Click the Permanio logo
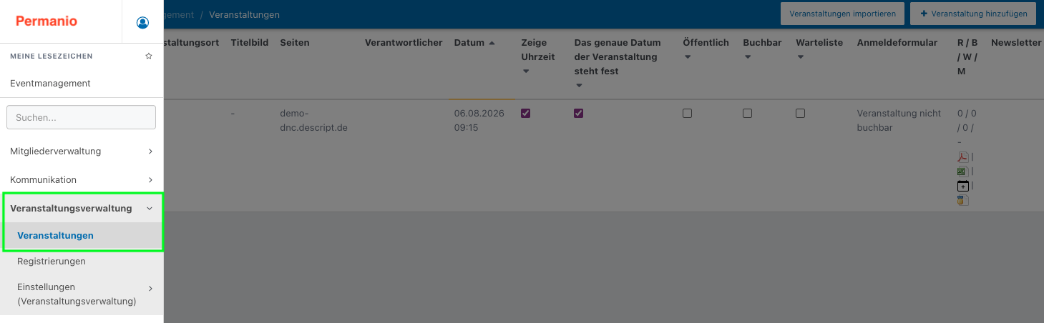This screenshot has height=323, width=1044. (x=47, y=21)
